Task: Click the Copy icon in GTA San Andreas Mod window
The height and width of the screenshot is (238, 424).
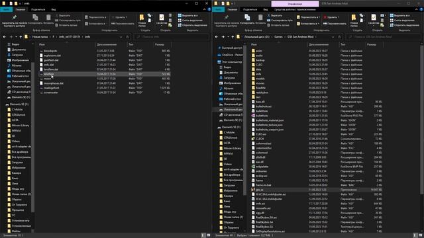Action: point(247,18)
